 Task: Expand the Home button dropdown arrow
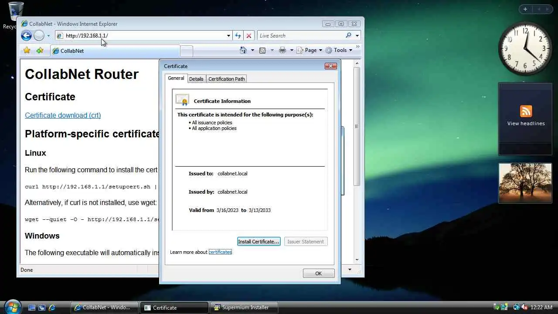[x=252, y=50]
